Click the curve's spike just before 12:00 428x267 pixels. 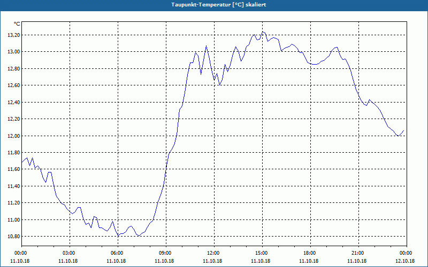(x=207, y=46)
